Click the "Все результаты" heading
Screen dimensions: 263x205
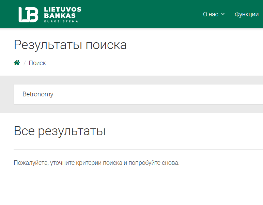pyautogui.click(x=60, y=131)
